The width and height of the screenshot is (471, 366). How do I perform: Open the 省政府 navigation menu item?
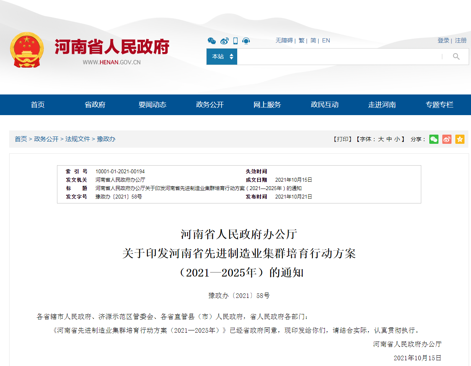pyautogui.click(x=95, y=105)
